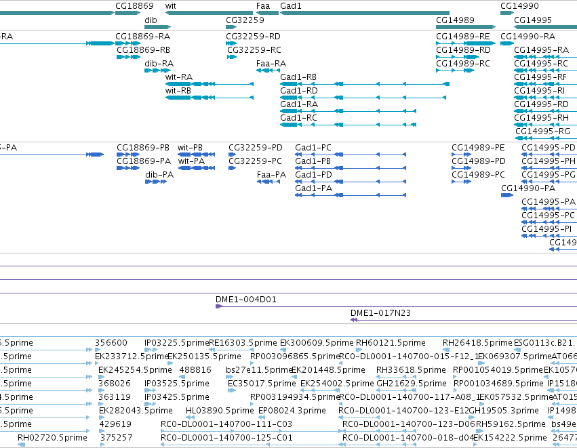Select EST HL03890.5prime
The image size is (577, 448).
click(190, 418)
